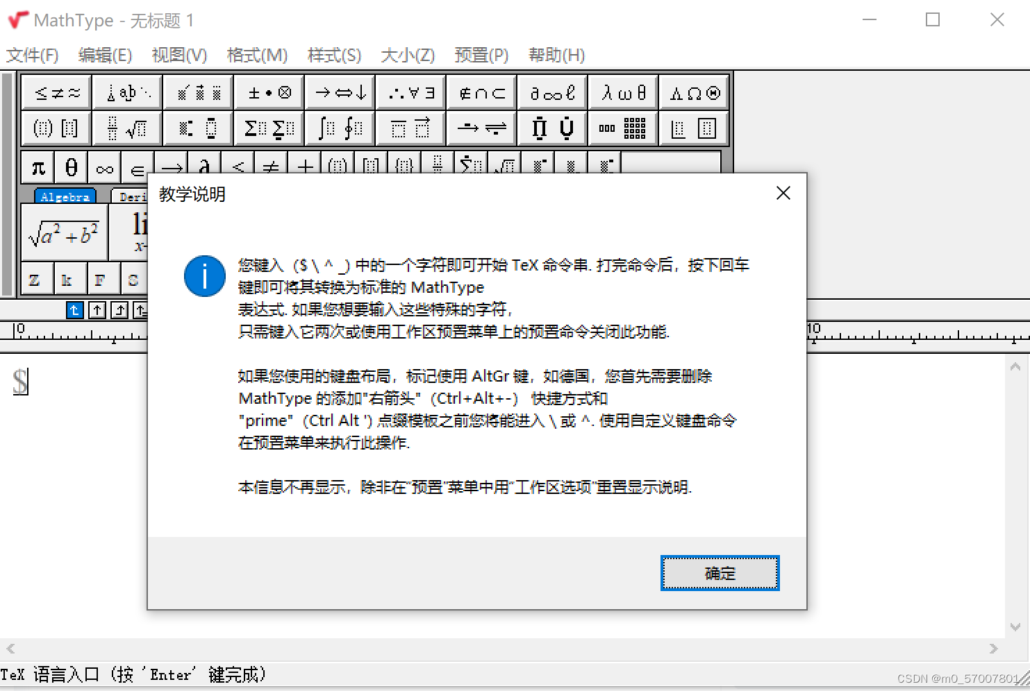This screenshot has width=1030, height=691.
Task: Open the arrow symbols palette
Action: pos(341,92)
